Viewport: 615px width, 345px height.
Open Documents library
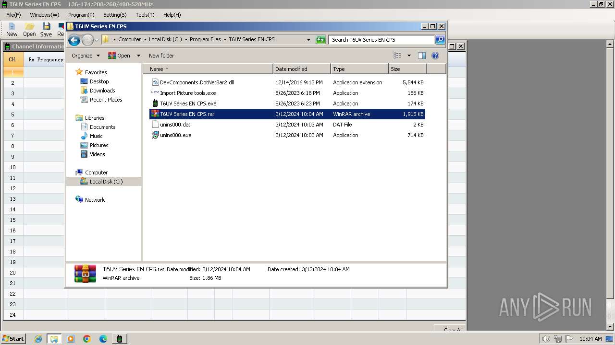coord(102,127)
